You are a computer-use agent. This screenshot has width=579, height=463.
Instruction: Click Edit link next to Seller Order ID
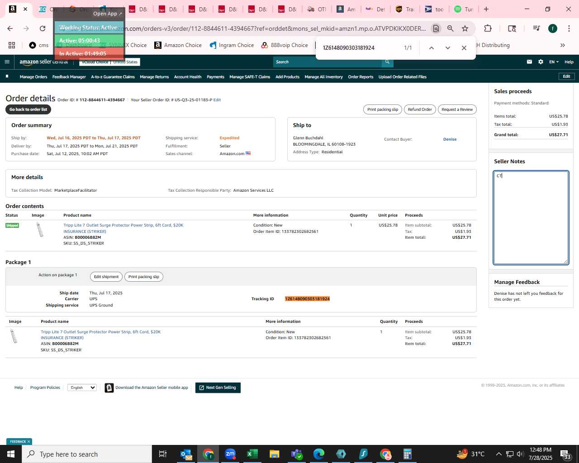tap(217, 100)
